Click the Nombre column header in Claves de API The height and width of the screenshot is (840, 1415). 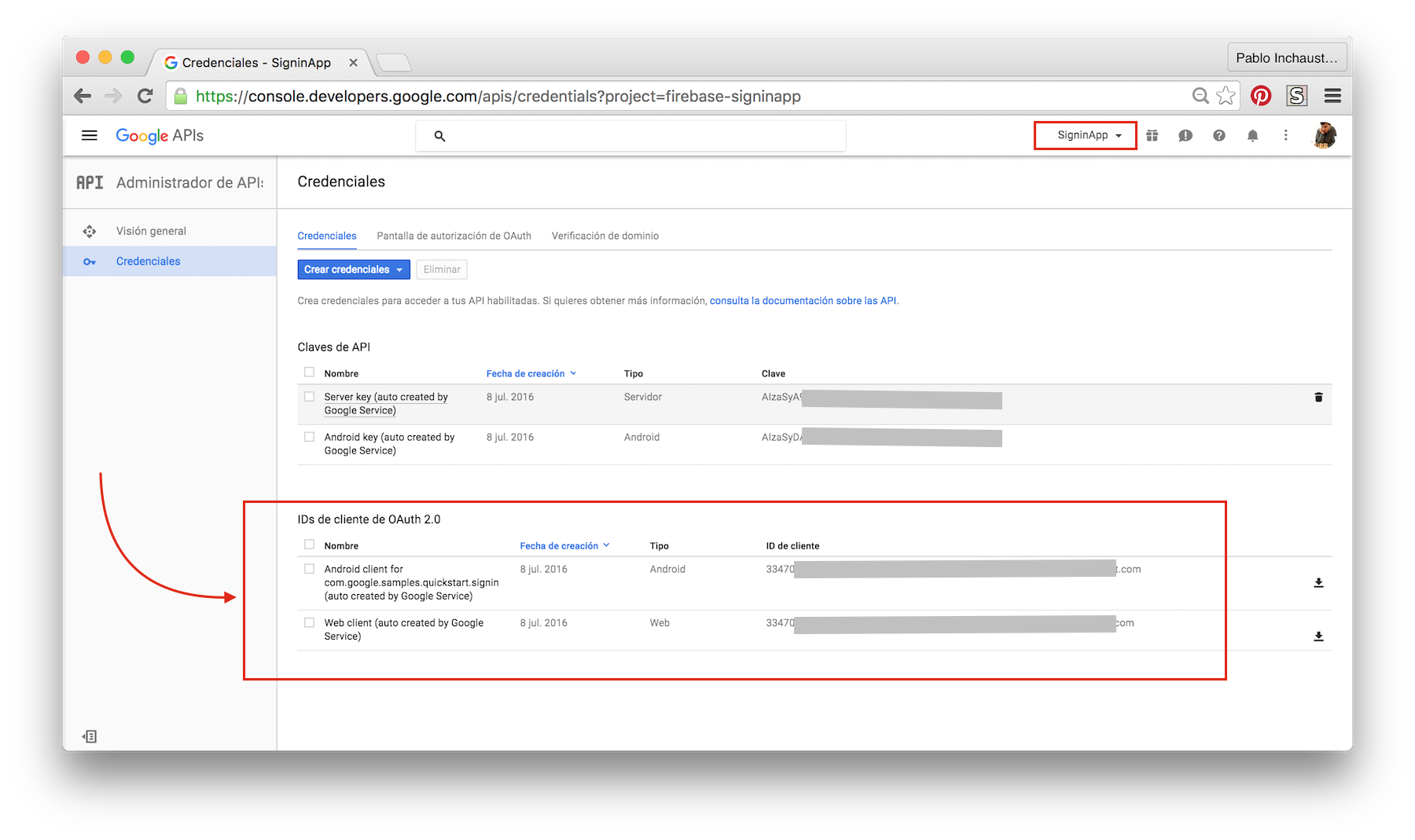(341, 373)
